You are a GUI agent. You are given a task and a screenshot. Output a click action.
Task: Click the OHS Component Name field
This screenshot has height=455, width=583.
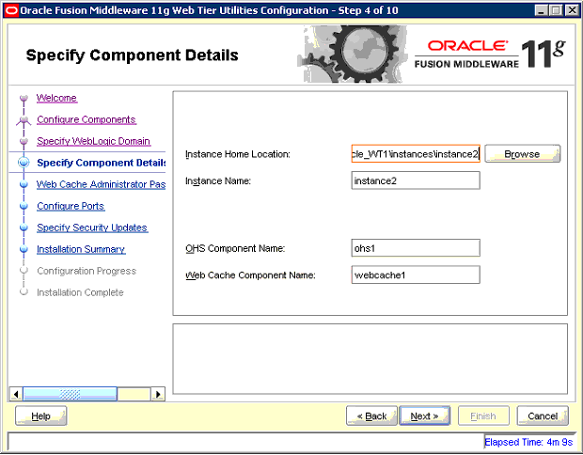point(416,248)
